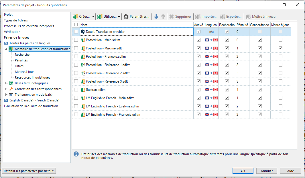Image resolution: width=305 pixels, height=178 pixels.
Task: Open Processeurs de contenu incorporés
Action: (29, 26)
